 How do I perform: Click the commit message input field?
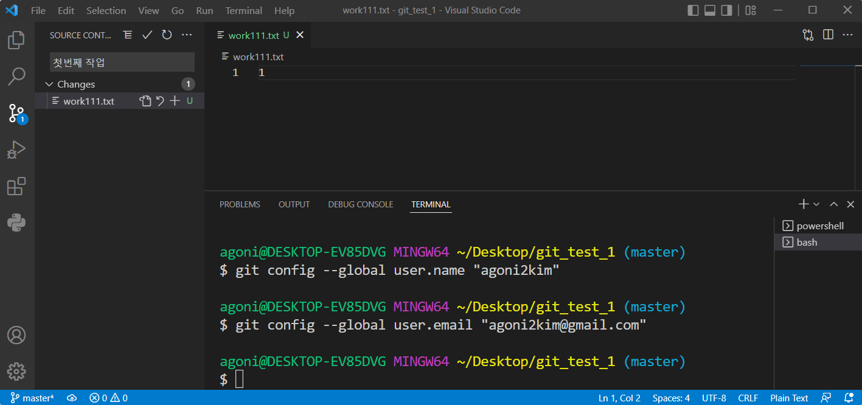pyautogui.click(x=122, y=62)
